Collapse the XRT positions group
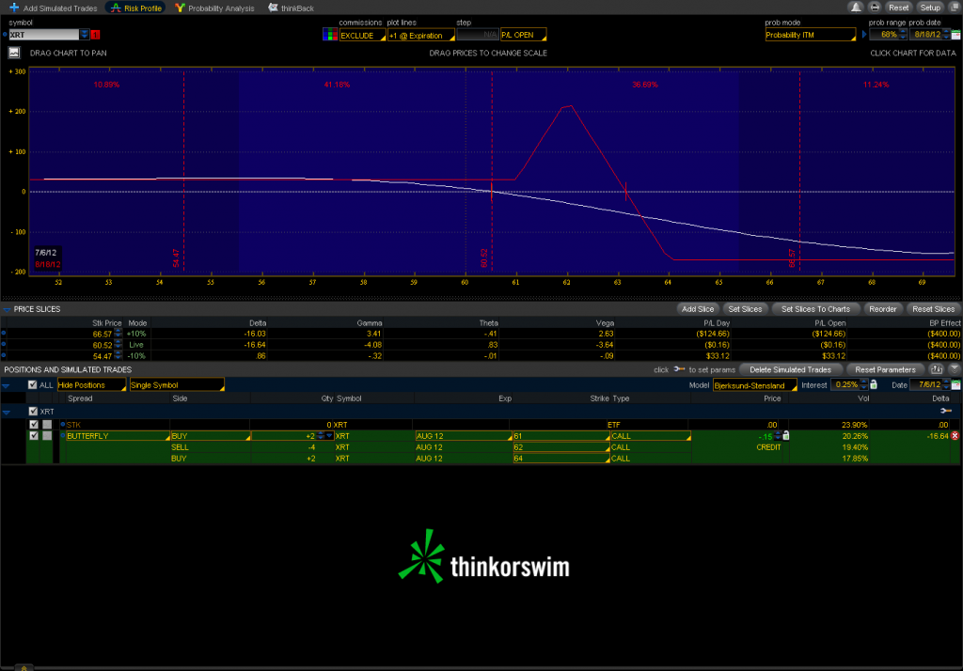Screen dimensions: 963x671 click(7, 412)
